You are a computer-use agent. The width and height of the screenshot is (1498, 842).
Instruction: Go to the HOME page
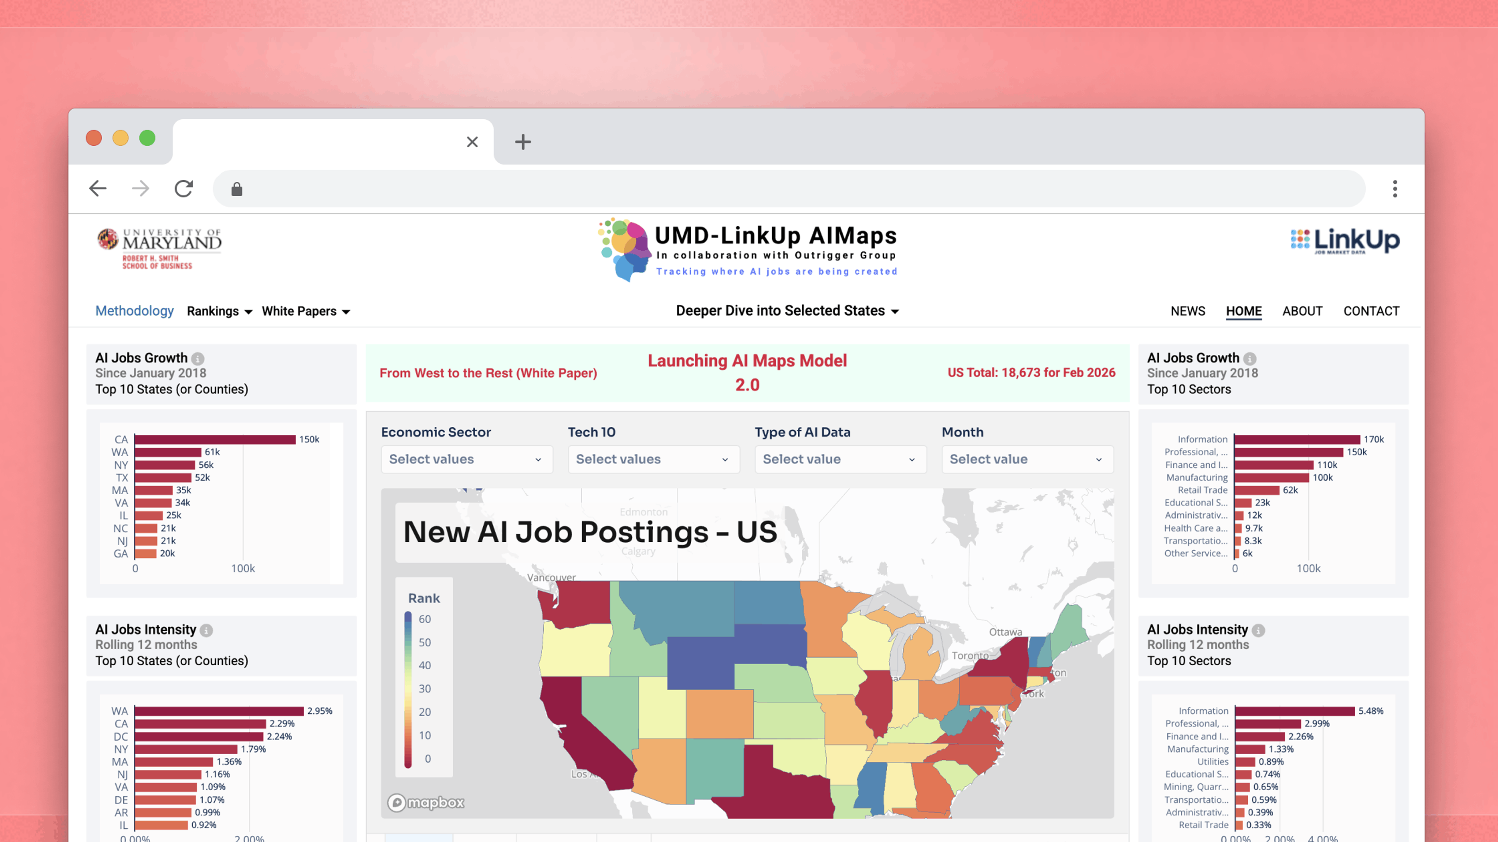pyautogui.click(x=1244, y=311)
